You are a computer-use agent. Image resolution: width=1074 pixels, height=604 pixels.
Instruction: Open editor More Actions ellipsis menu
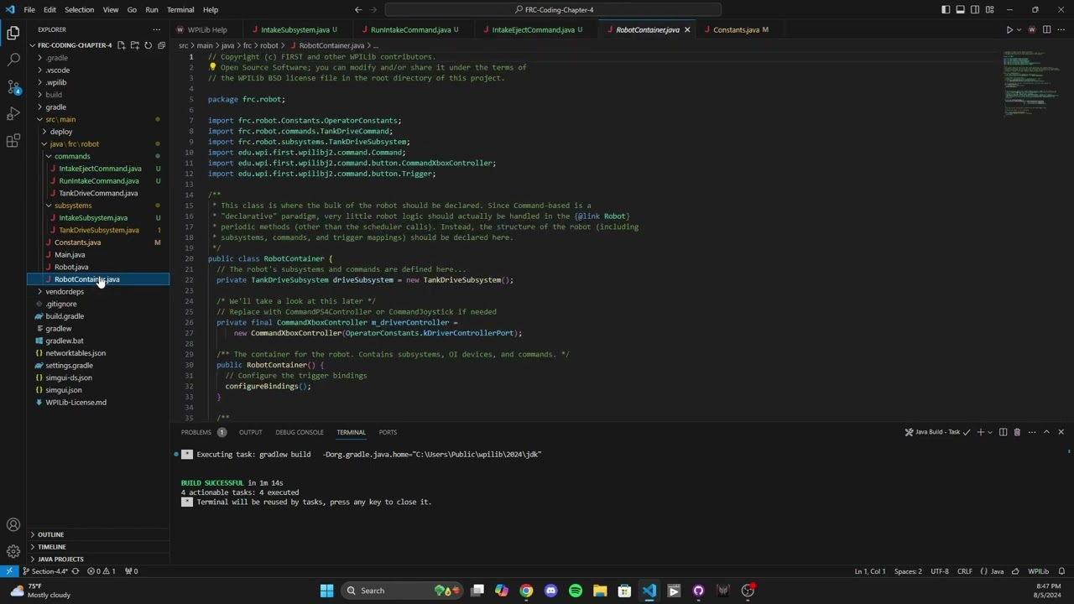(1061, 29)
